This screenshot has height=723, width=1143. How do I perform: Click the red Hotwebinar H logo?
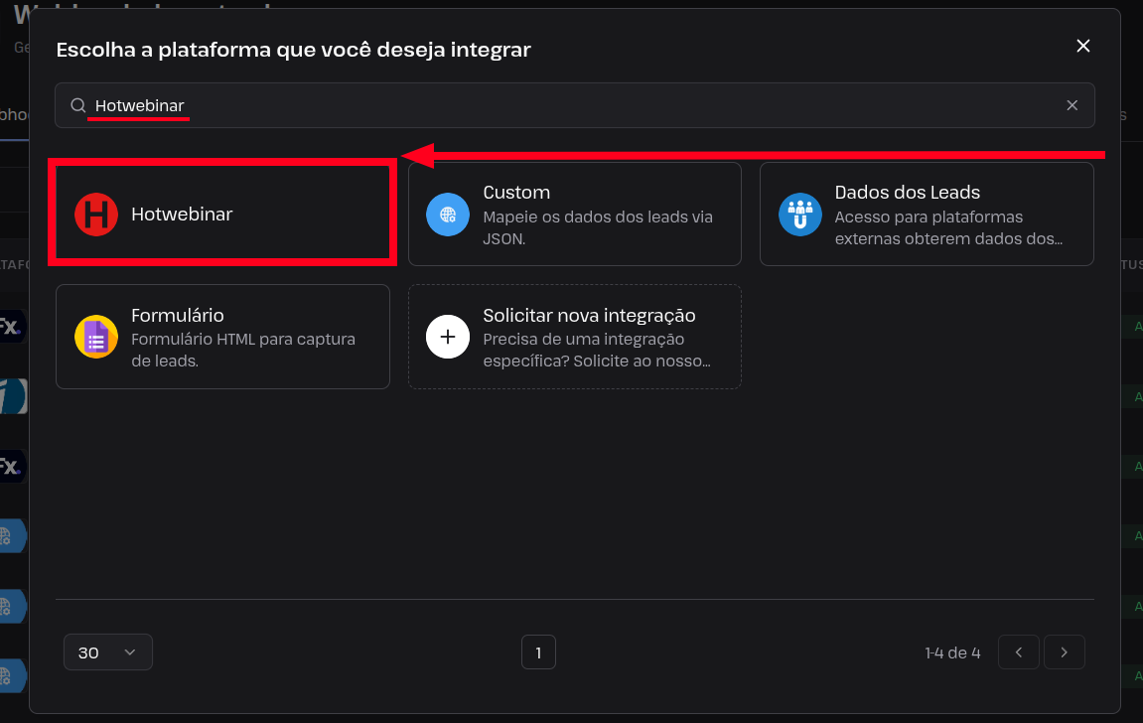pos(96,215)
